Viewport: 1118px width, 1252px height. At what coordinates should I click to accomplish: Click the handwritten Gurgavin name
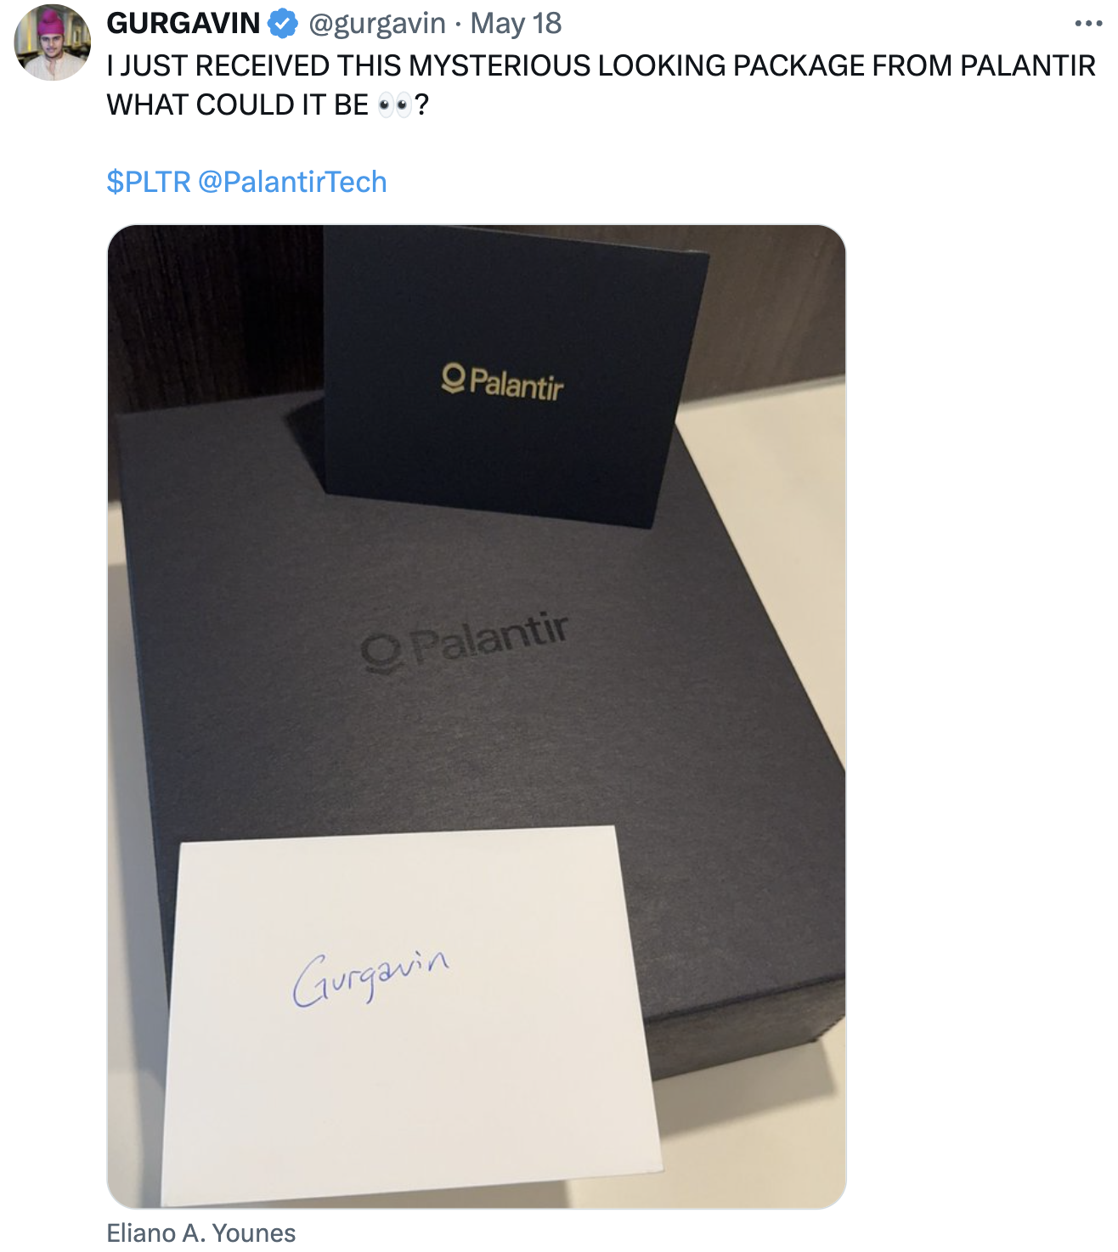pos(370,977)
